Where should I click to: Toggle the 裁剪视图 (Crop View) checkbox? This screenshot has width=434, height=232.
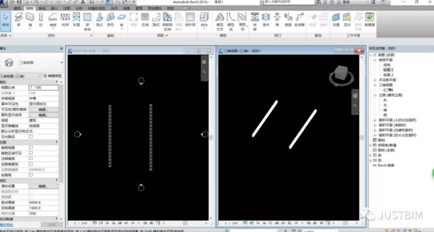(31, 148)
